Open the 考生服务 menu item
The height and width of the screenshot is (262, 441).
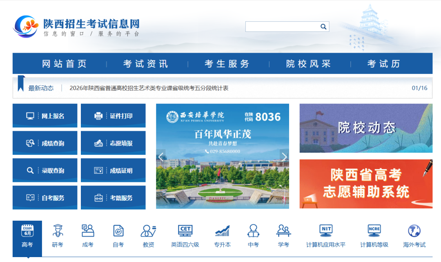pyautogui.click(x=227, y=64)
